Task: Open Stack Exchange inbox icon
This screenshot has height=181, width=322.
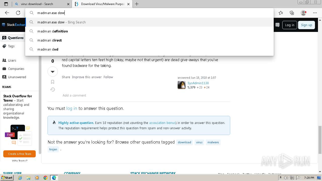Action: pos(277,25)
